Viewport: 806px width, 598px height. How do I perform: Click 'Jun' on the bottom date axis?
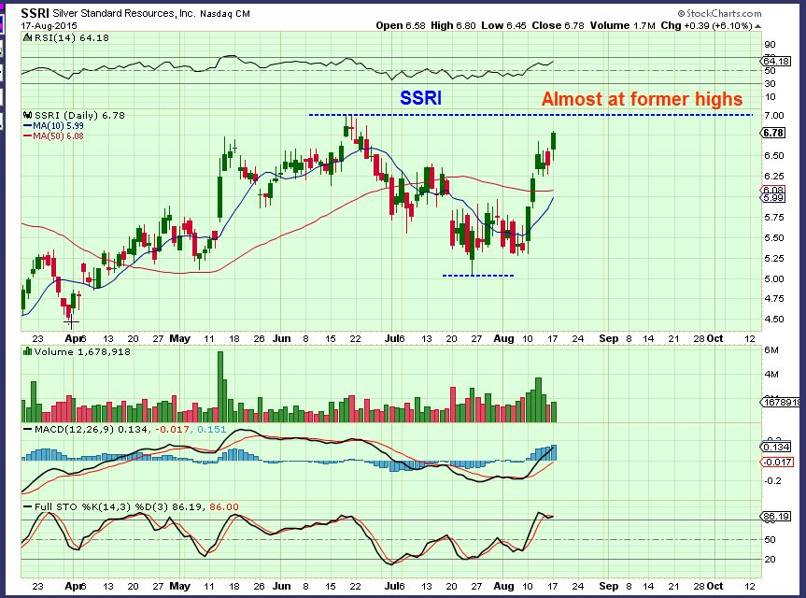click(282, 586)
